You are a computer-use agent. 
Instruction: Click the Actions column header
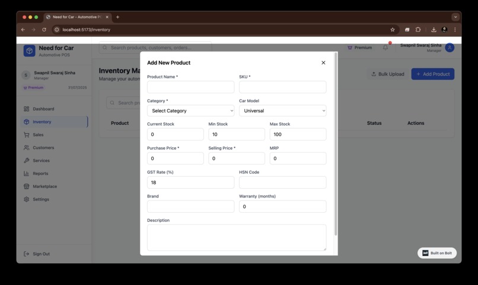point(416,123)
